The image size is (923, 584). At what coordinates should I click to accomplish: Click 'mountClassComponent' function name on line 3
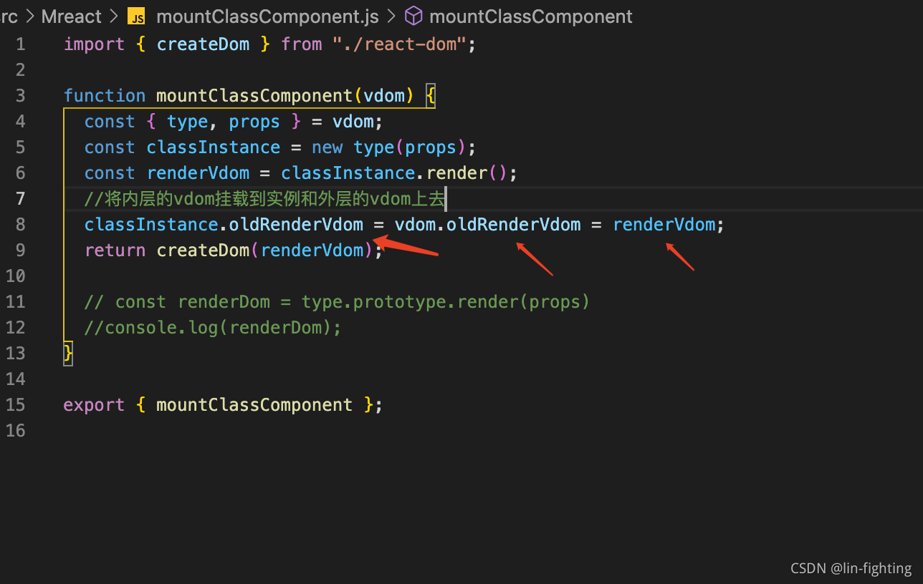pos(254,96)
